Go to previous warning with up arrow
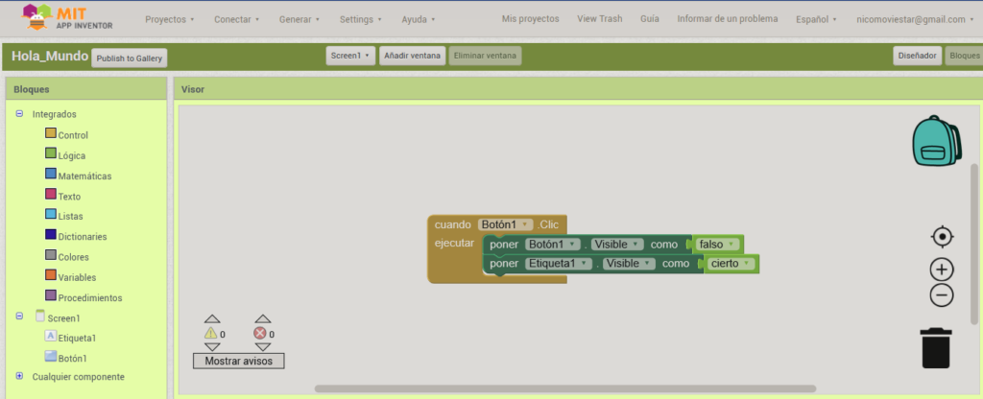Viewport: 983px width, 399px height. 212,318
